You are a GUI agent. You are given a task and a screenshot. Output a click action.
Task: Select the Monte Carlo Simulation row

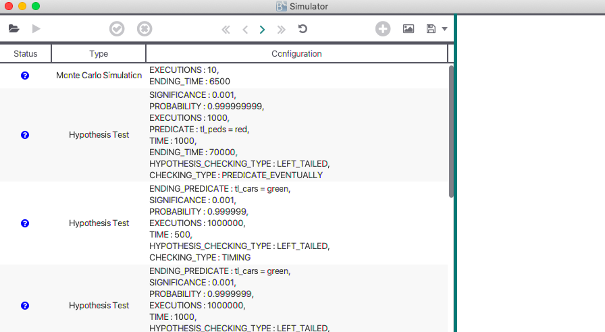pyautogui.click(x=99, y=76)
